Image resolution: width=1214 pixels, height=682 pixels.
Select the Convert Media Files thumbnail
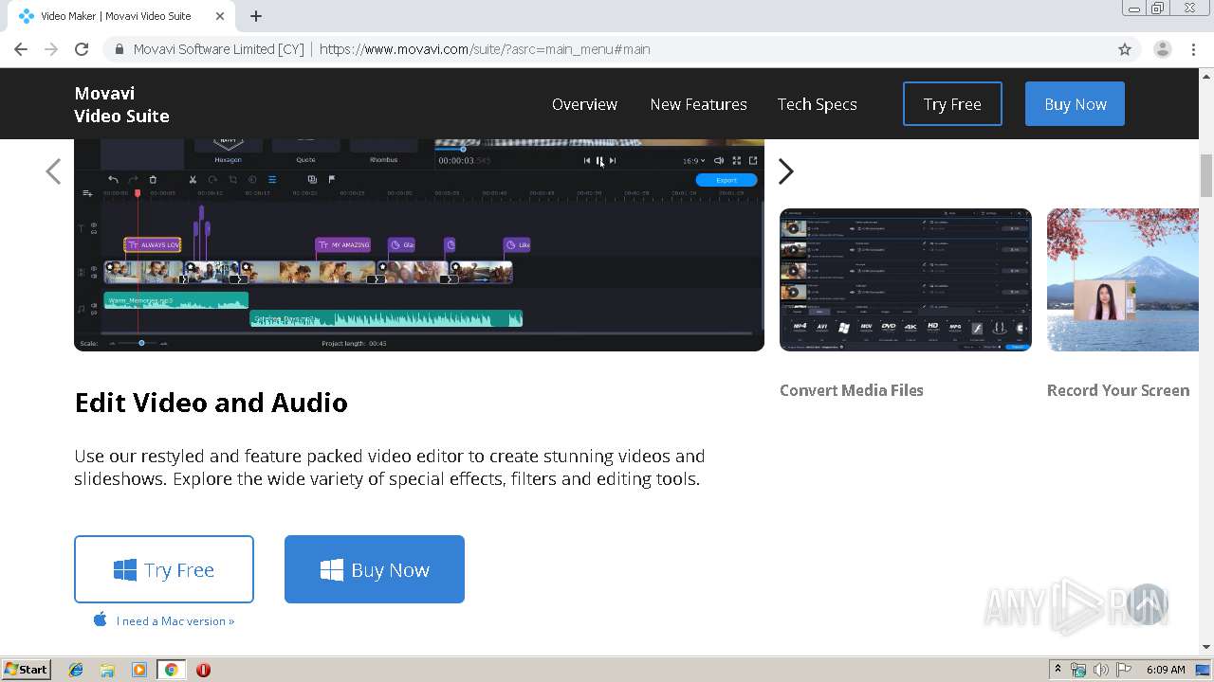pos(906,279)
